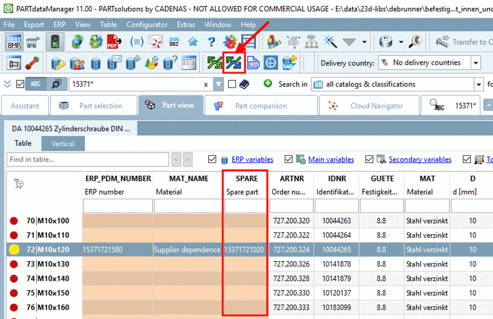Click the previous result arrow in table search
493x319 pixels.
tap(176, 159)
